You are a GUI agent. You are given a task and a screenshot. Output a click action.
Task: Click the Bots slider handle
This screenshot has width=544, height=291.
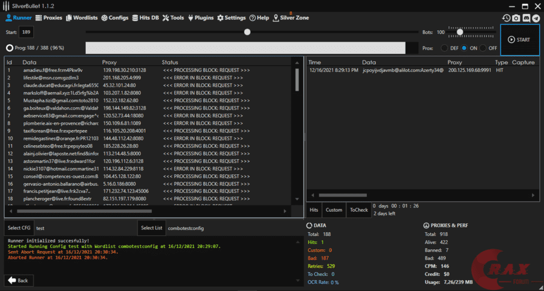point(460,32)
